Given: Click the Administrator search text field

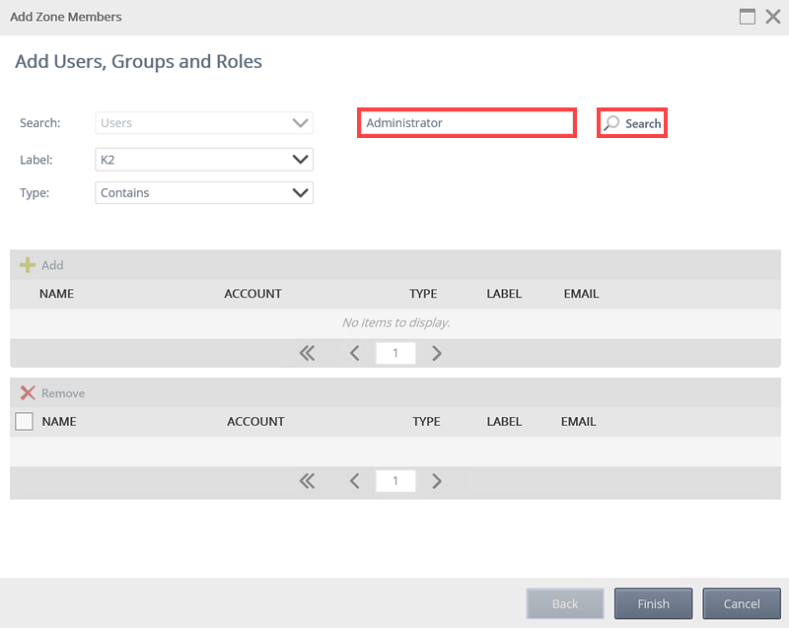Looking at the screenshot, I should click(466, 123).
